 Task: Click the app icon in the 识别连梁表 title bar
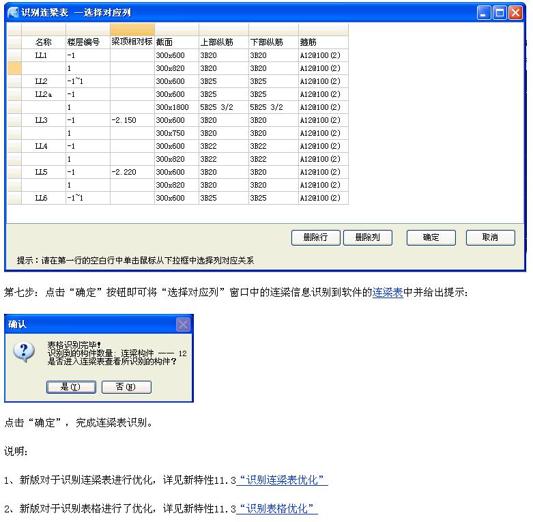click(13, 12)
